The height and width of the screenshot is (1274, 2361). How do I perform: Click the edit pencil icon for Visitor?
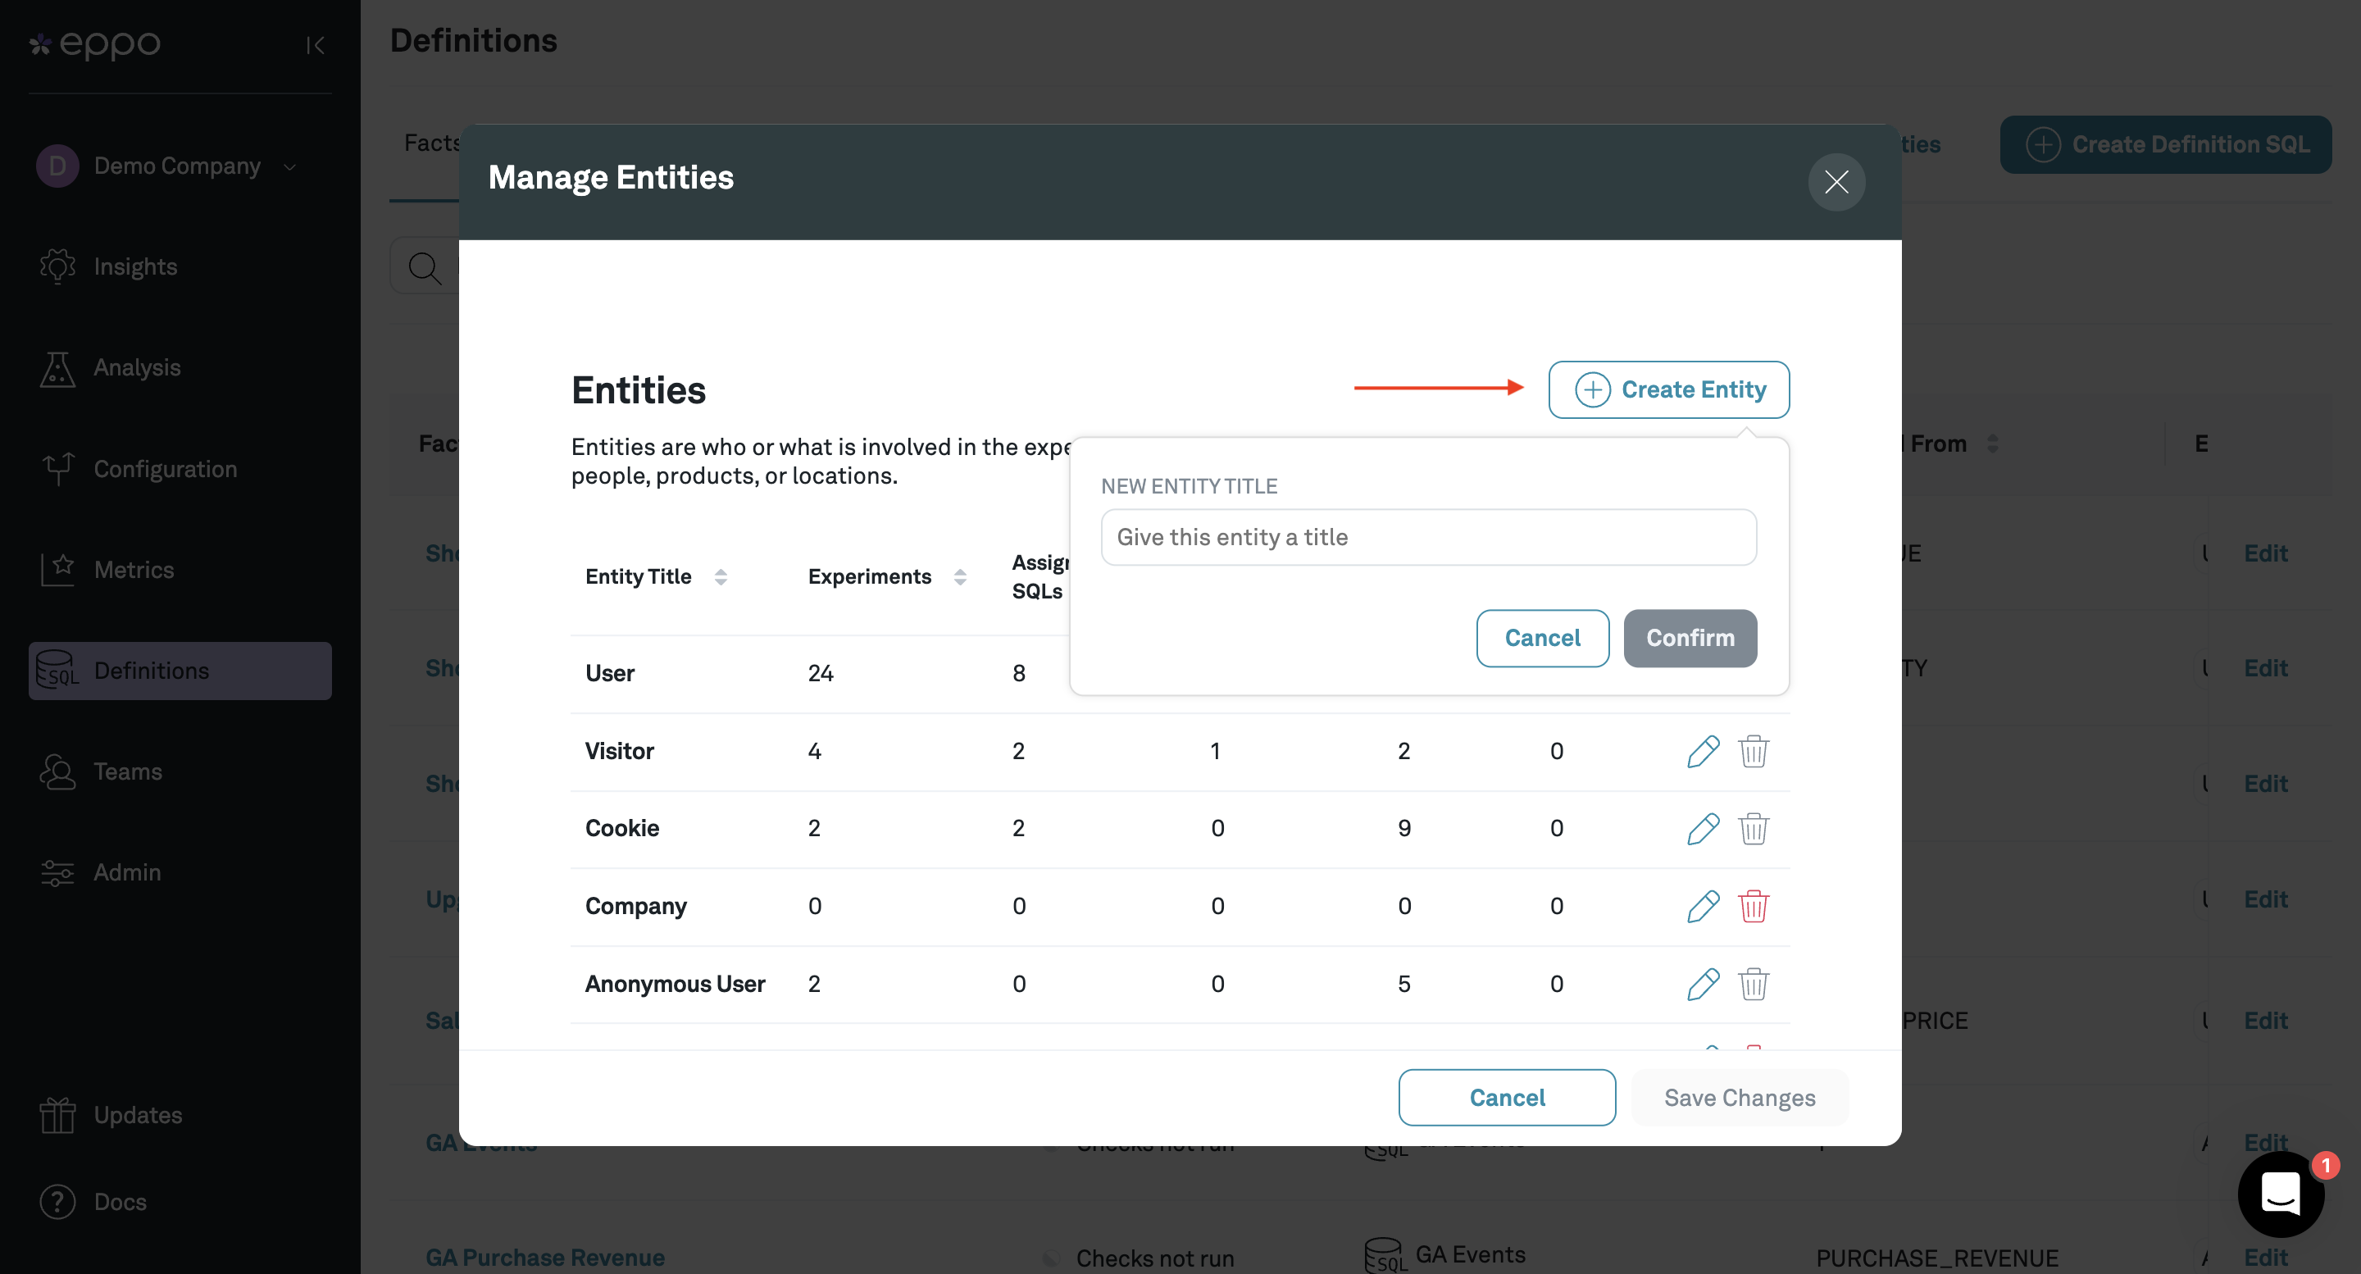(1702, 752)
